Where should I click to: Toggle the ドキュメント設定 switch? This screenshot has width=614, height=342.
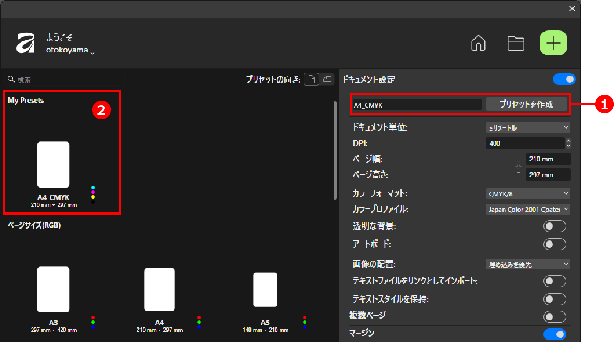click(564, 79)
